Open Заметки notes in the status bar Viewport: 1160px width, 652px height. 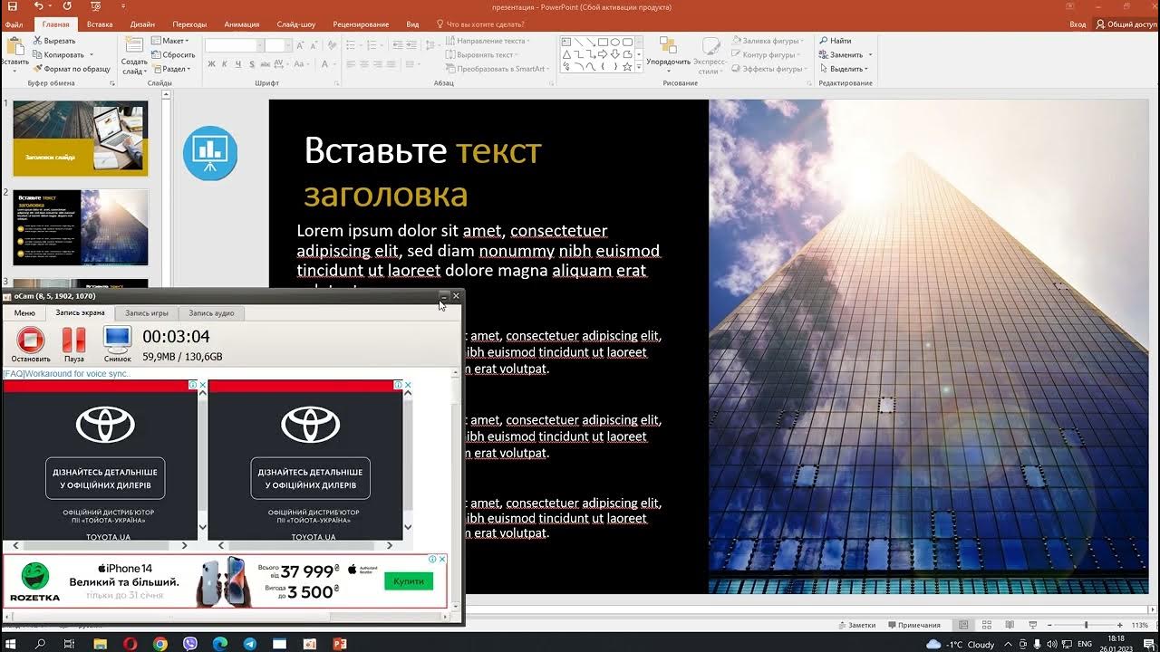tap(857, 625)
